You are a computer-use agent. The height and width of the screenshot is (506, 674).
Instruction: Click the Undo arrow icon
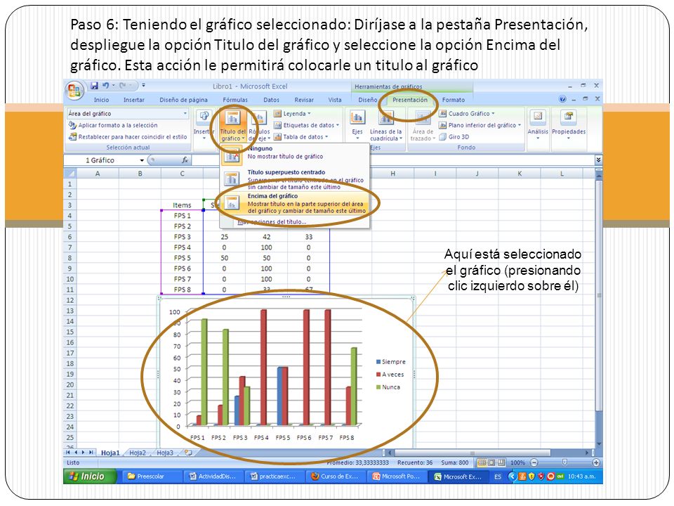coord(106,86)
